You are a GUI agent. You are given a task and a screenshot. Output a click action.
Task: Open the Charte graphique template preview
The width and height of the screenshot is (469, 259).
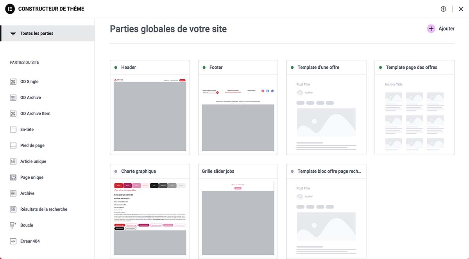point(150,219)
